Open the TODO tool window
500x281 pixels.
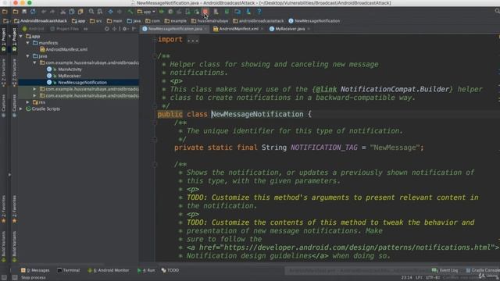170,270
